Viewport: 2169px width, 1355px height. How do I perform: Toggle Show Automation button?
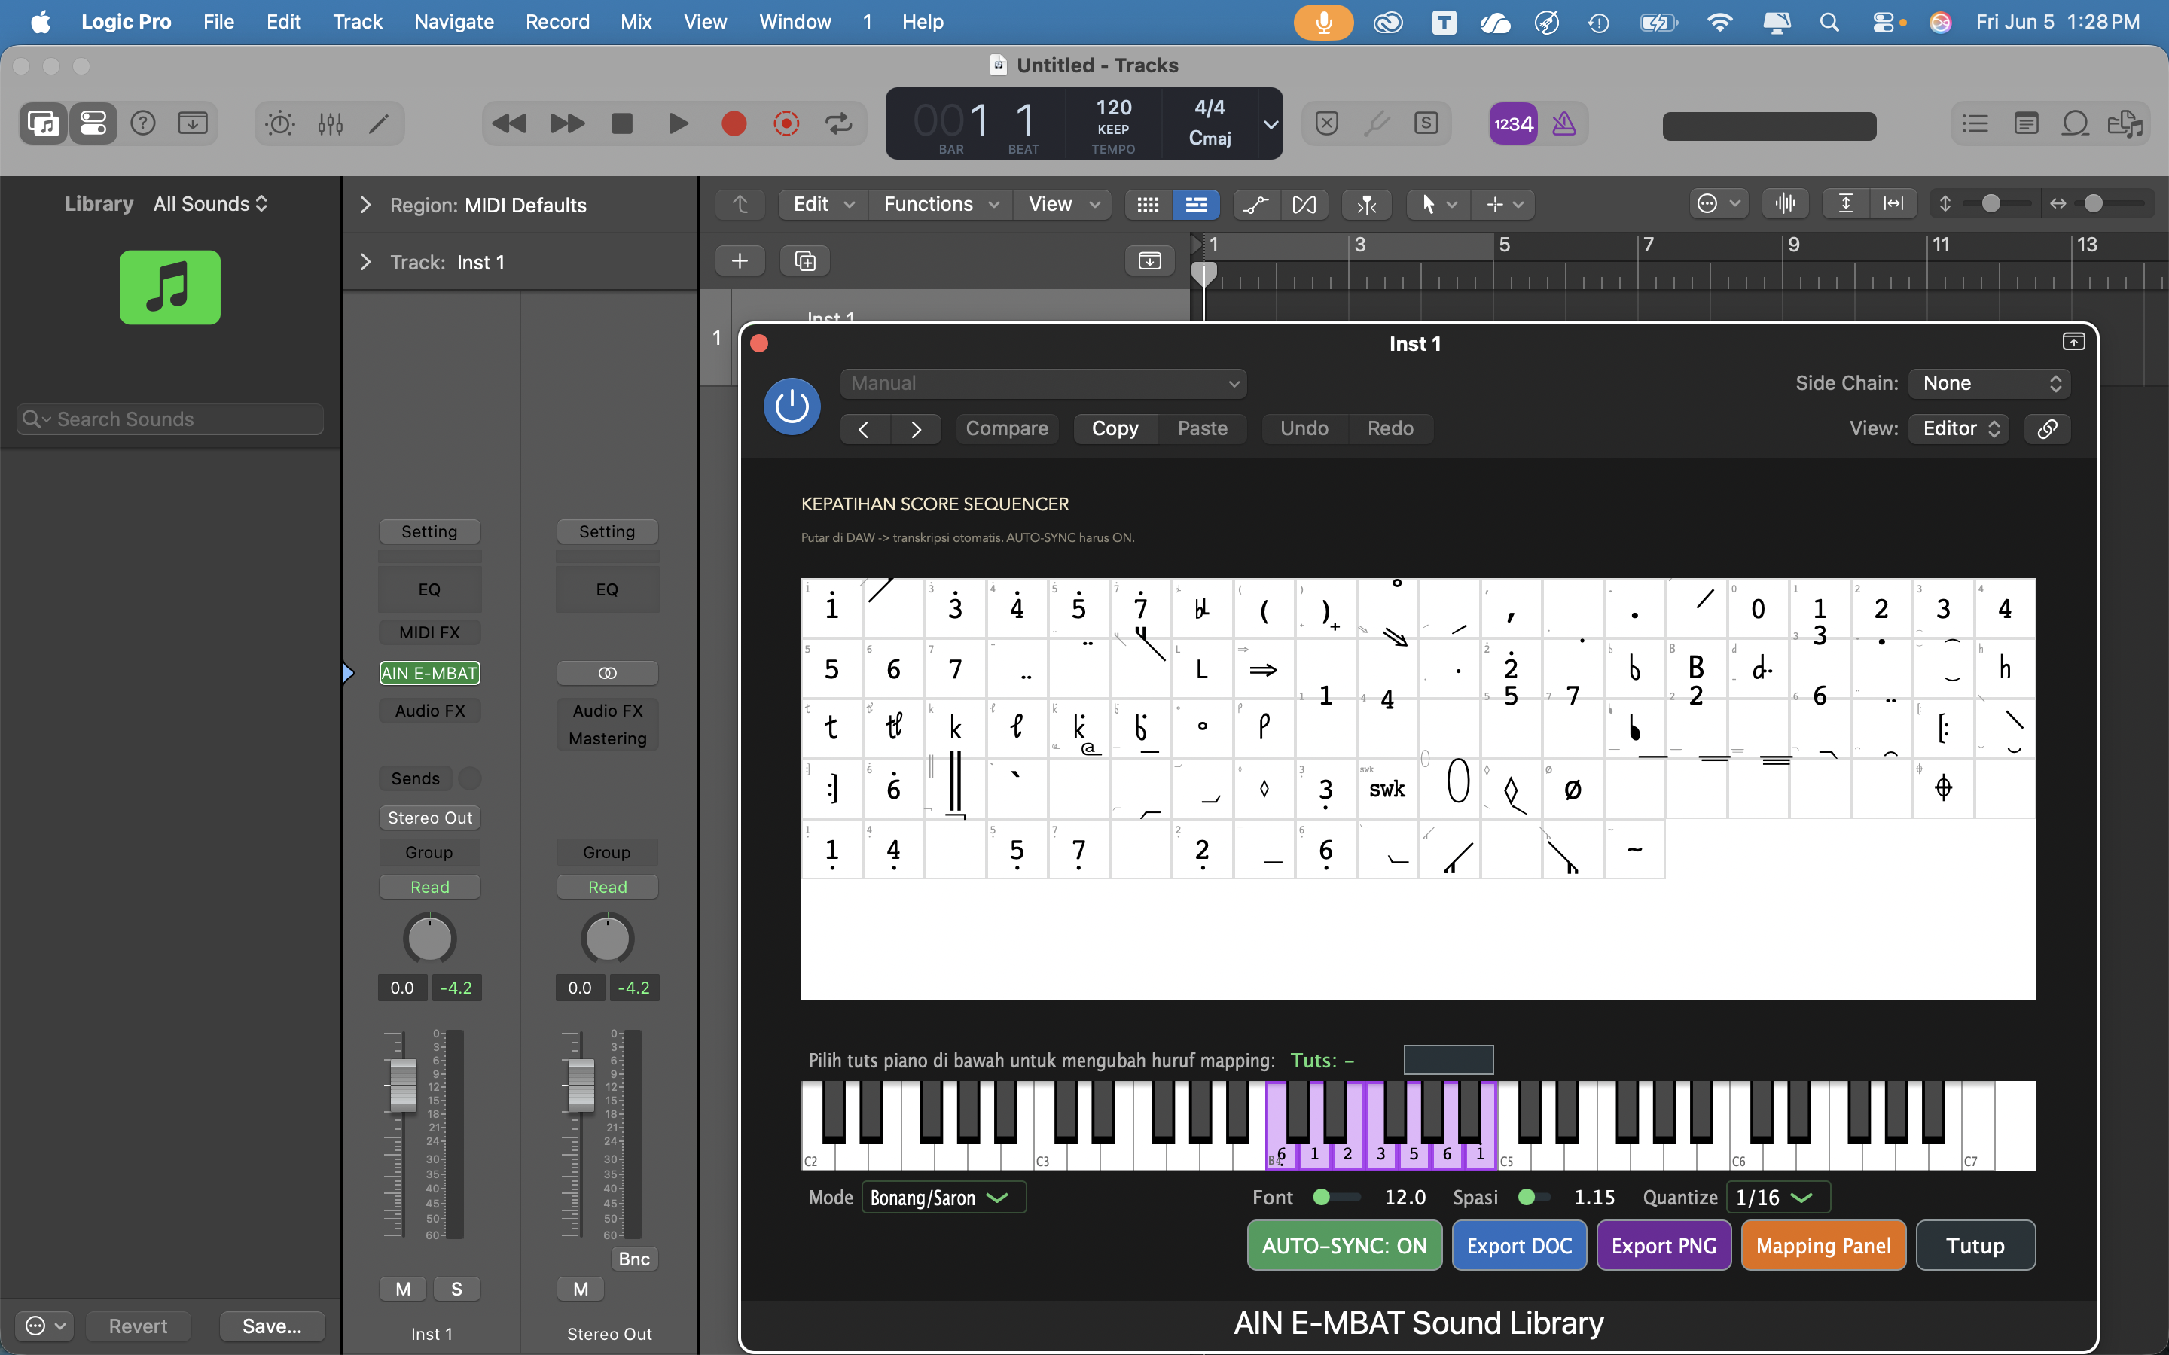[x=1256, y=204]
